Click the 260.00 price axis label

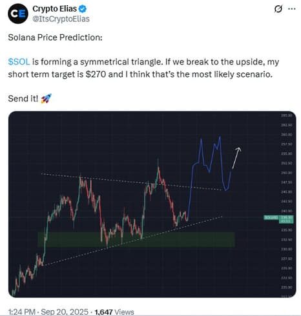(286, 135)
